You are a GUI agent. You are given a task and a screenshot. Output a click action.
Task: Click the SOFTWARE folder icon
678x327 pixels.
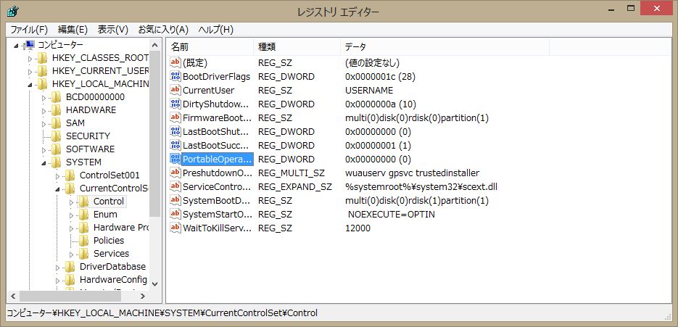(x=57, y=149)
